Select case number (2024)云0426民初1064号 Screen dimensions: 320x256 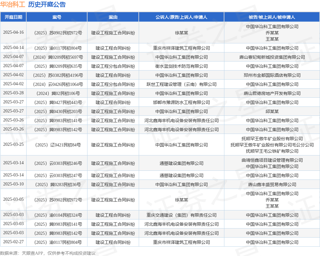[x=58, y=84]
